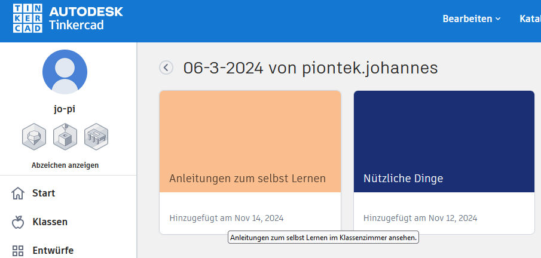Open the jo-pi profile avatar
This screenshot has width=541, height=258.
(x=65, y=72)
